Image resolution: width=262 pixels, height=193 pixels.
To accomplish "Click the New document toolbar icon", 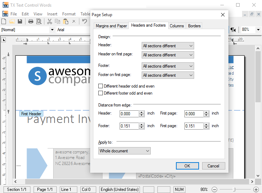I will point(4,21).
